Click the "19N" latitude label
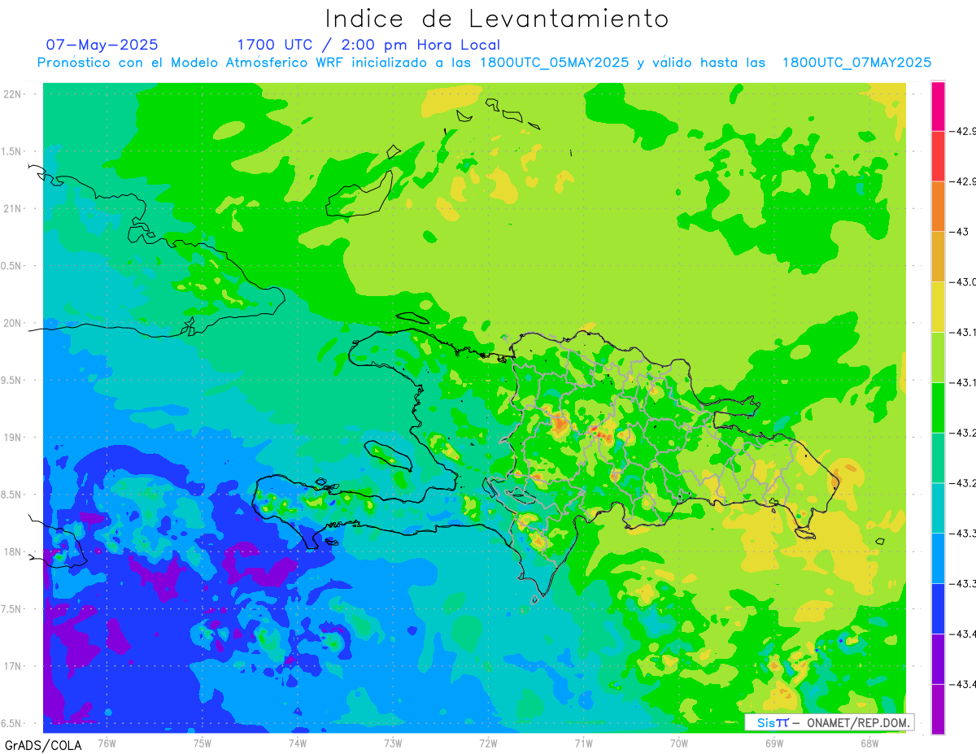This screenshot has width=976, height=754. click(12, 438)
